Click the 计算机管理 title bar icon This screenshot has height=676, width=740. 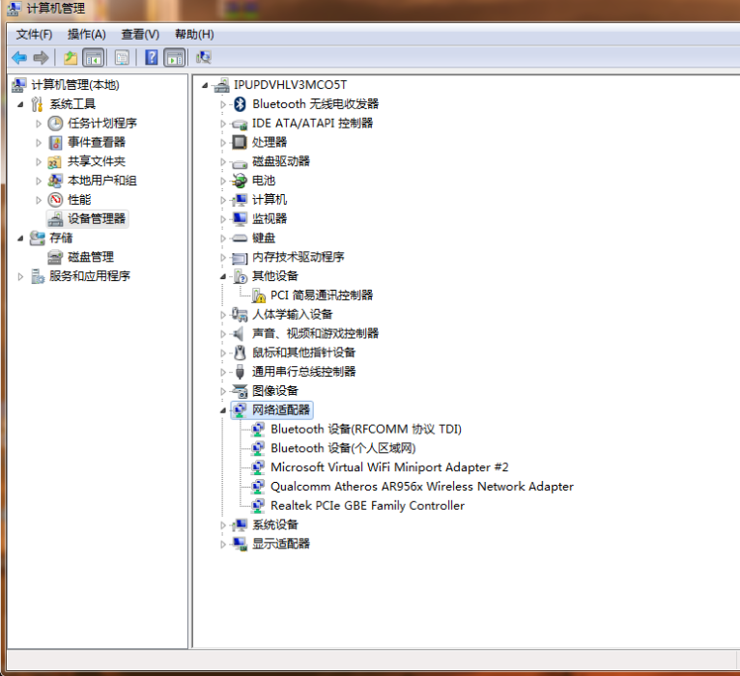coord(14,9)
